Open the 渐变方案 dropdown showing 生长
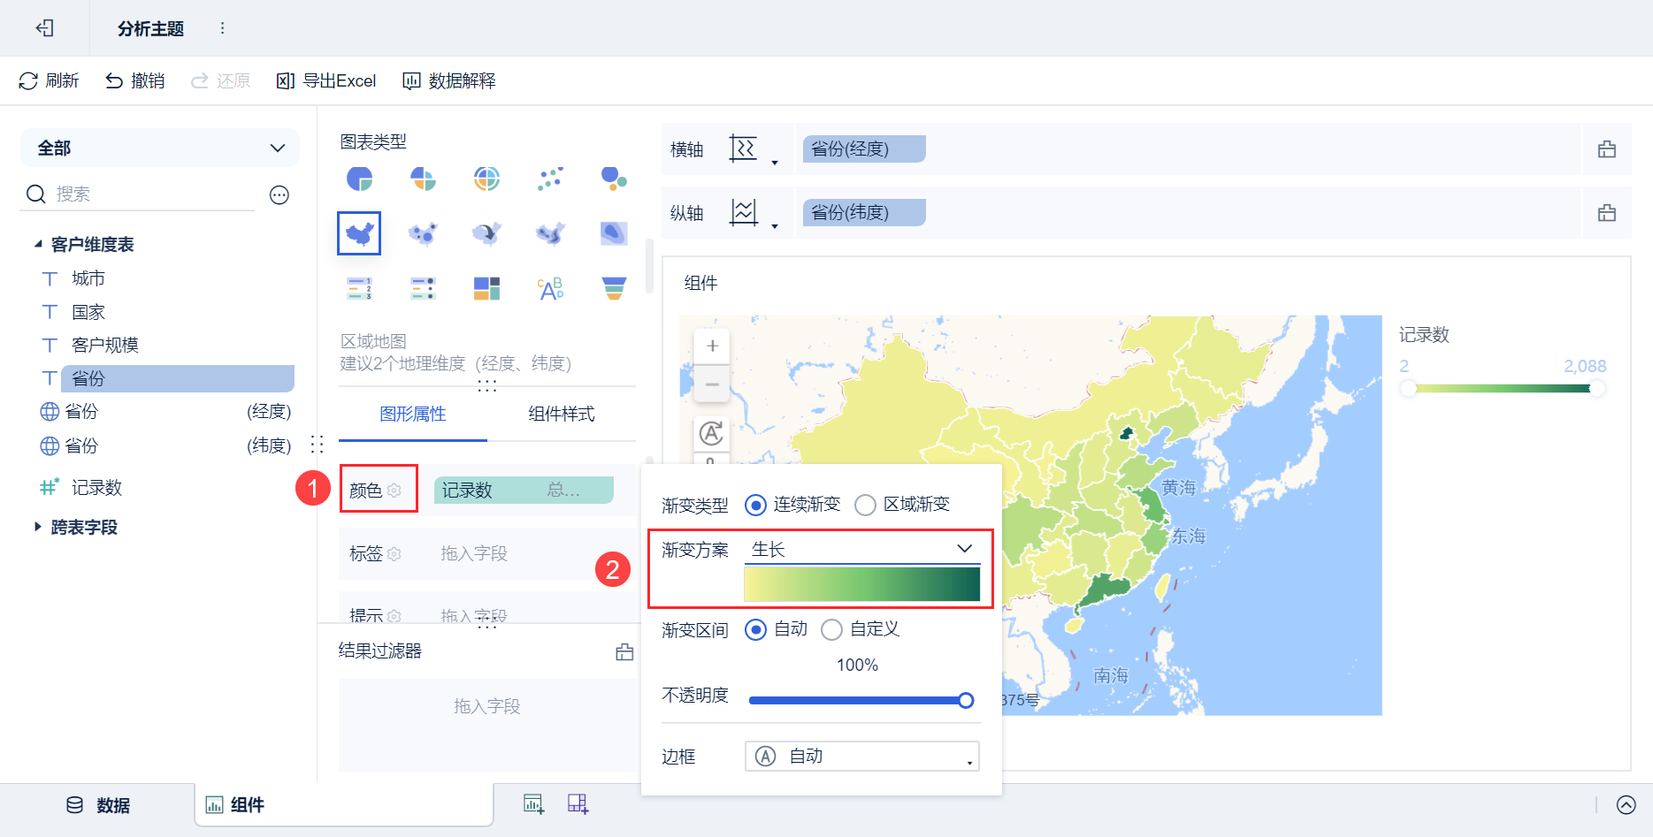The image size is (1653, 837). (x=861, y=549)
